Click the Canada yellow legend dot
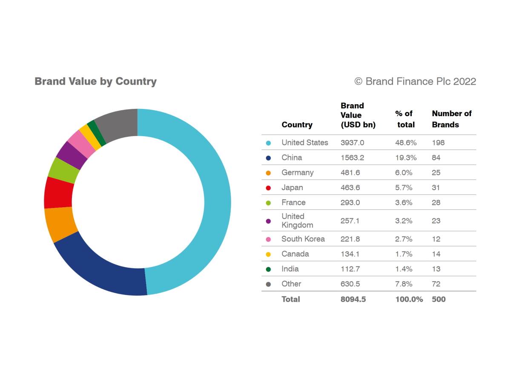Viewport: 511px width, 383px height. 268,254
